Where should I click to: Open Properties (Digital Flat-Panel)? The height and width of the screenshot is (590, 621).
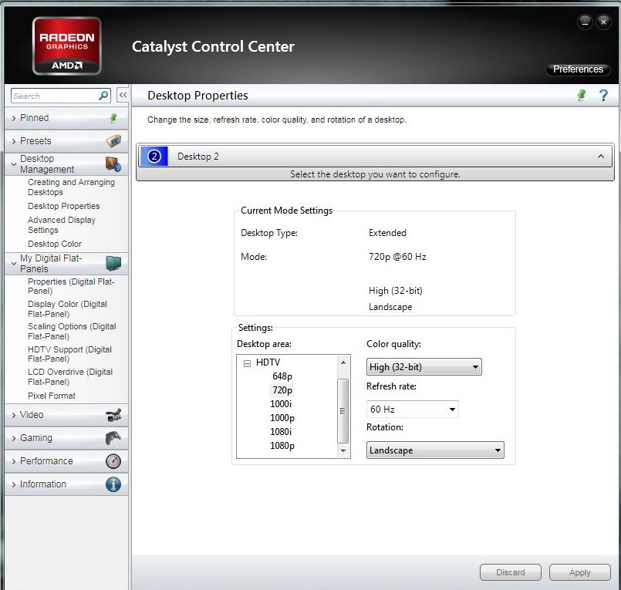click(x=71, y=286)
